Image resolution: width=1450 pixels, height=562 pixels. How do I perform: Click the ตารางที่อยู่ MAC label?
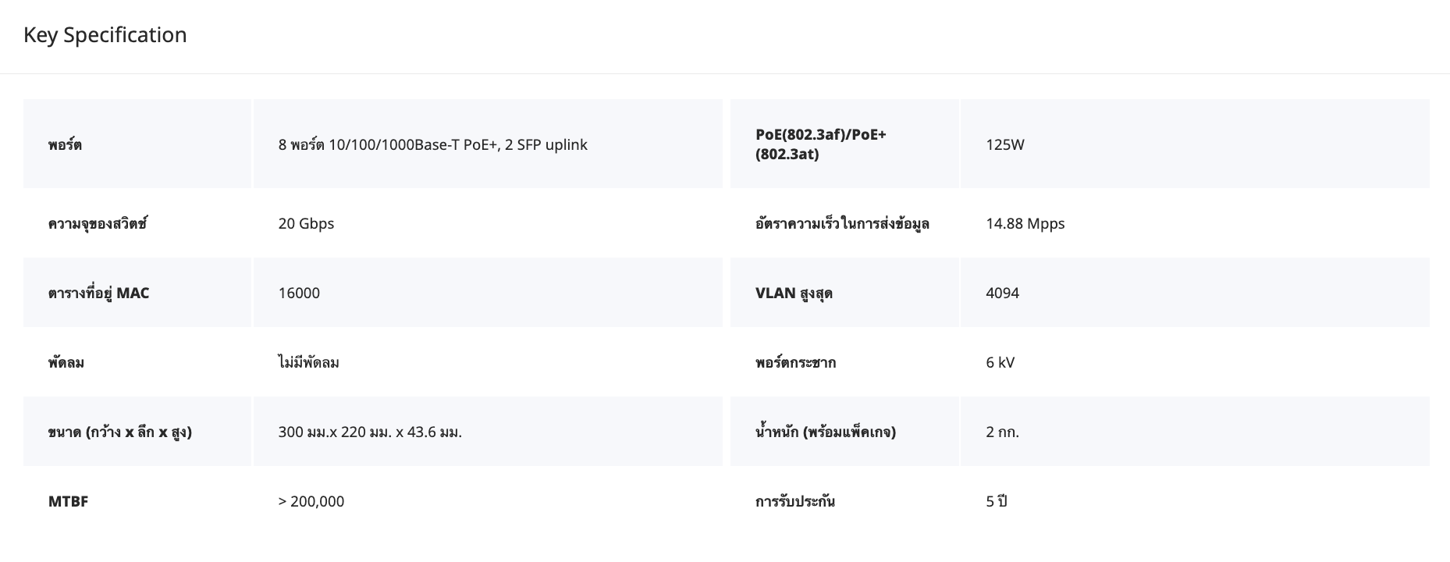tap(98, 293)
